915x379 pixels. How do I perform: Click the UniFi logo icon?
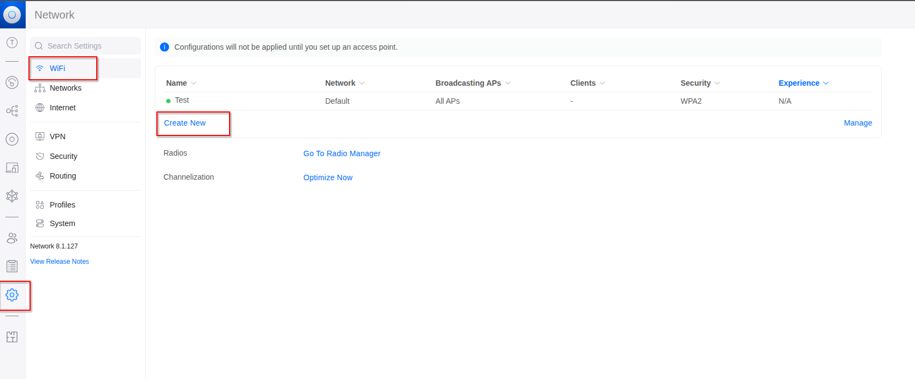pyautogui.click(x=12, y=15)
